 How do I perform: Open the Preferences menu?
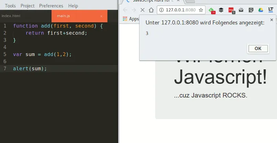tap(51, 6)
